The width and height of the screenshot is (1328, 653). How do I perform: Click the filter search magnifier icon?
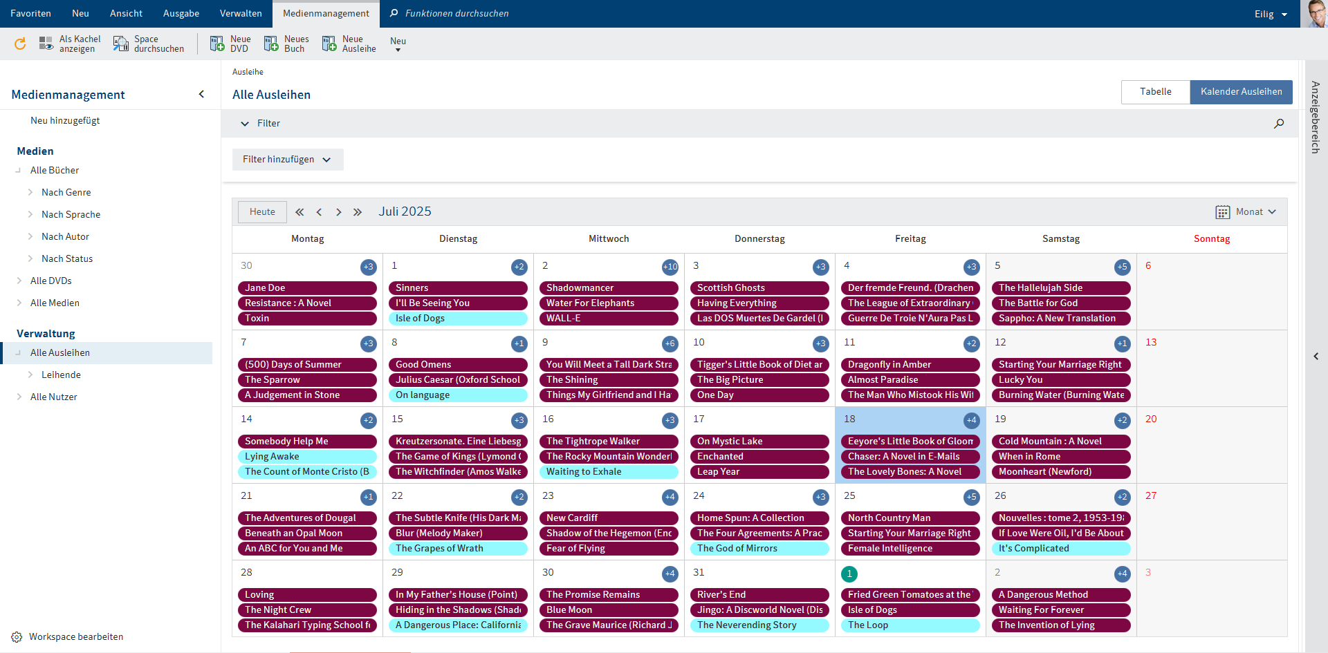coord(1279,124)
